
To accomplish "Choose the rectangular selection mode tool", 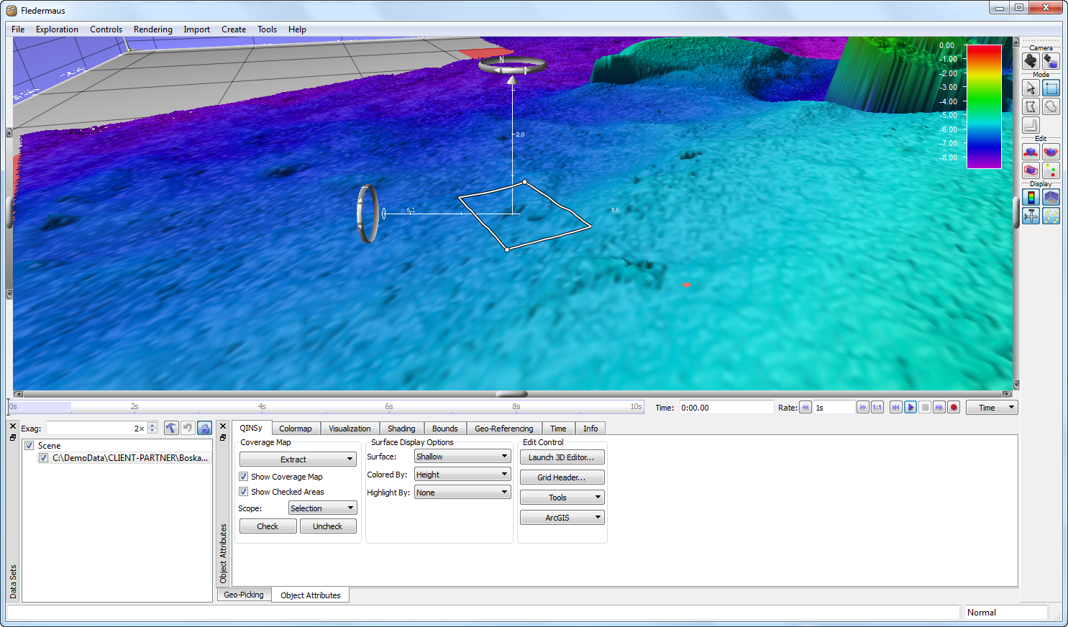I will (x=1051, y=88).
